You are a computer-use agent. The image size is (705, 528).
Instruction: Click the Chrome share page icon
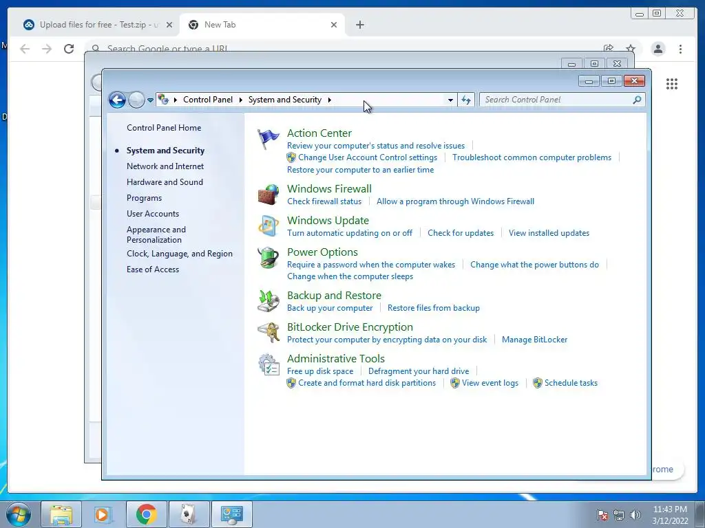click(x=609, y=49)
